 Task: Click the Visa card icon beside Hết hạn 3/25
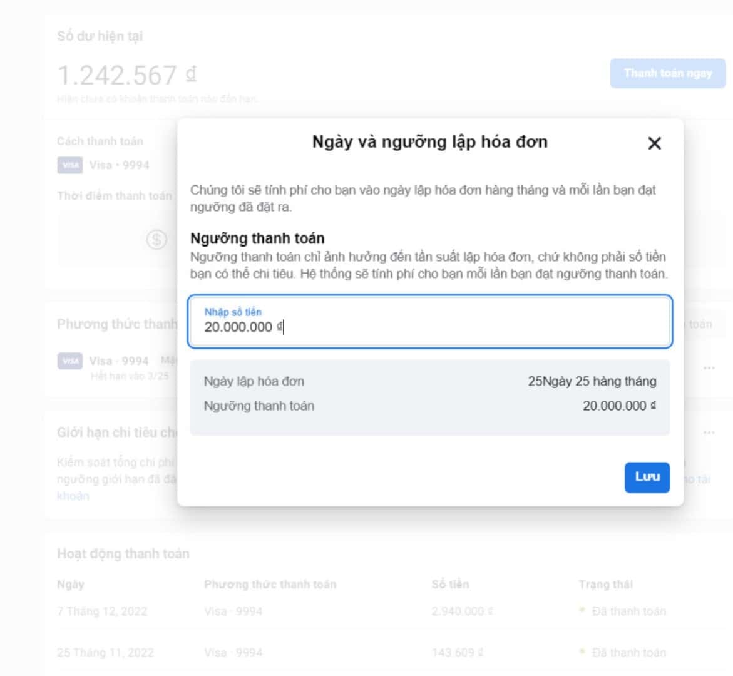pyautogui.click(x=70, y=361)
